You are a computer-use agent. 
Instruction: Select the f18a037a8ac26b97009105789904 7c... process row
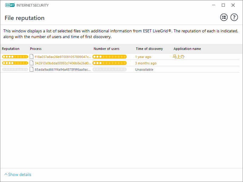tap(120, 57)
